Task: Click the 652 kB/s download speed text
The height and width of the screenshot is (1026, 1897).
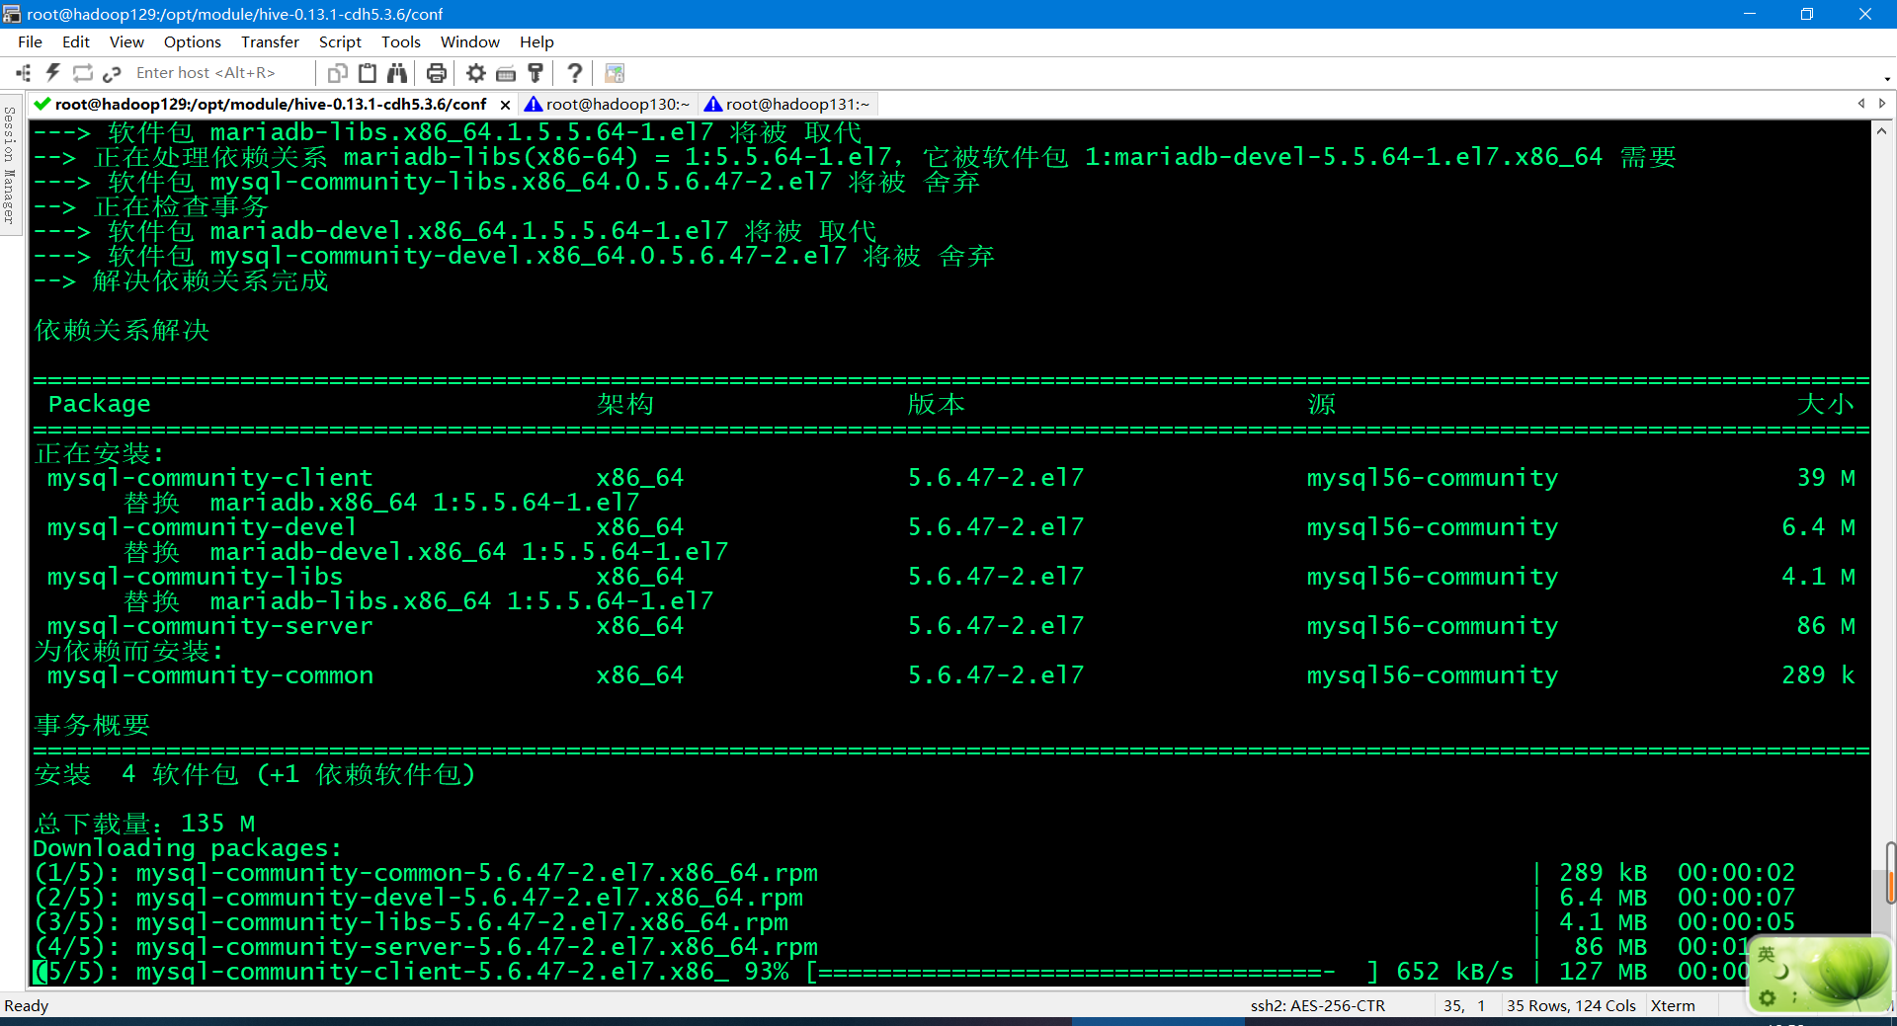Action: (x=1455, y=972)
